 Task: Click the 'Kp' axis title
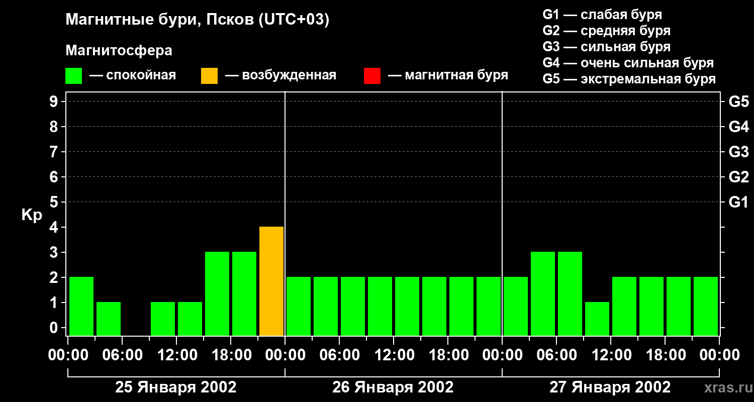pos(32,216)
